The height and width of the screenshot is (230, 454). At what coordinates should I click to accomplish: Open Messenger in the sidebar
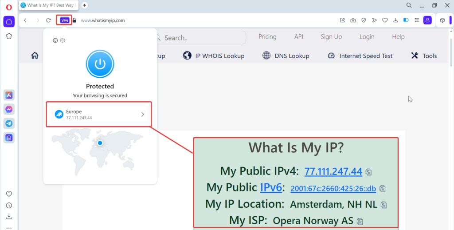pos(9,109)
